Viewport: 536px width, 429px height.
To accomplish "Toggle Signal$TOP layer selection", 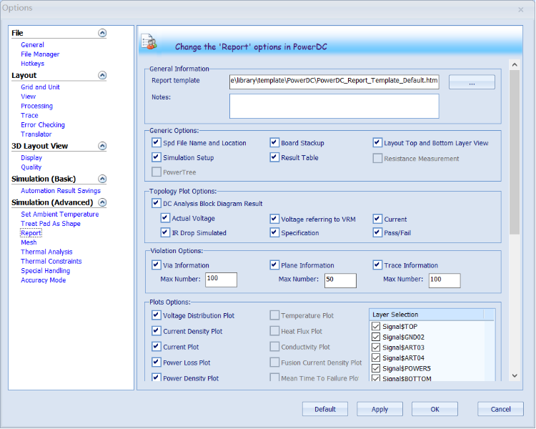I will pos(376,326).
